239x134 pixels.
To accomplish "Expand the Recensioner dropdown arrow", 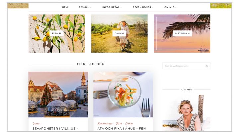I will click(153, 7).
